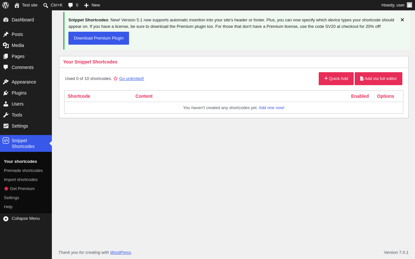This screenshot has width=415, height=259.
Task: Open the Plugins menu
Action: tap(26, 93)
